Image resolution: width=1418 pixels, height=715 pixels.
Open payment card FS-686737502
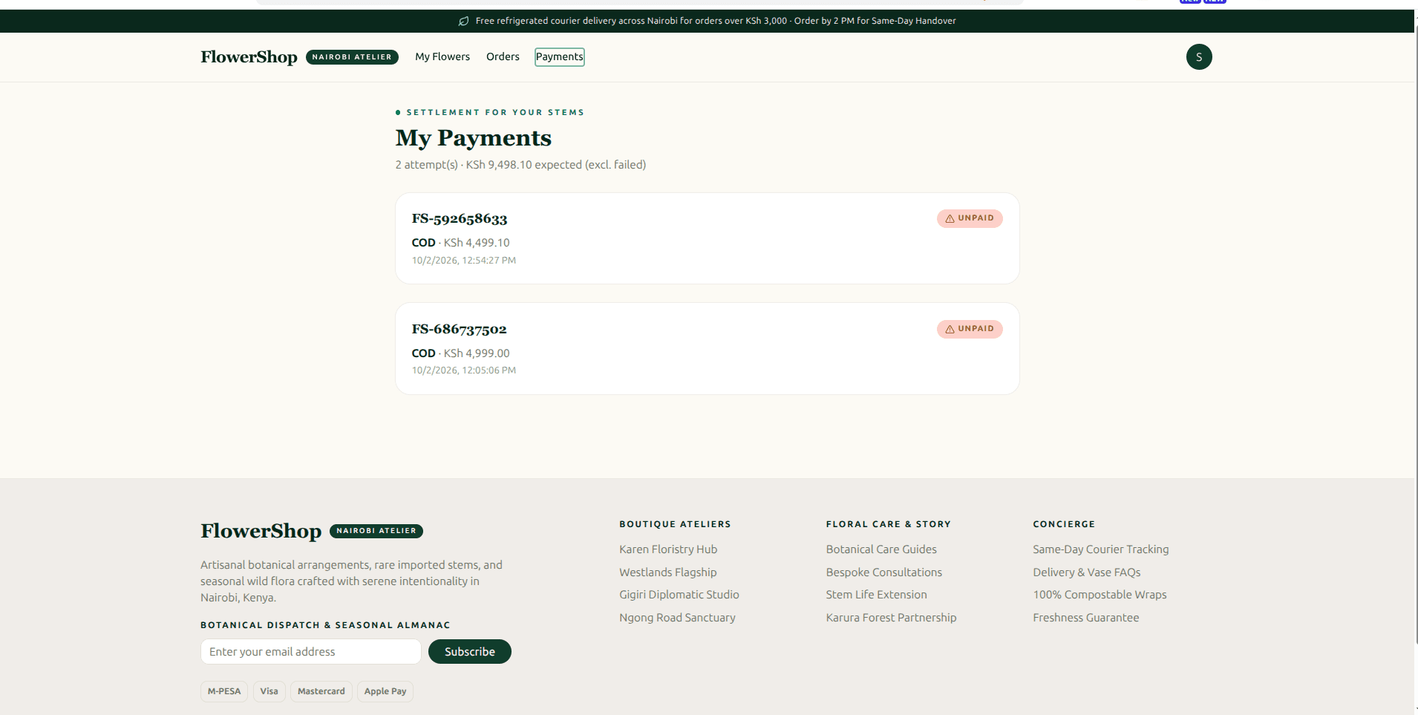708,349
